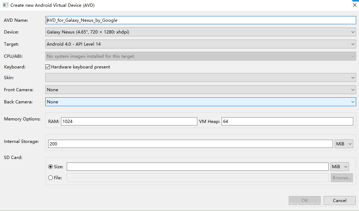The width and height of the screenshot is (359, 211).
Task: Click the AVD window icon in title bar
Action: coord(5,5)
